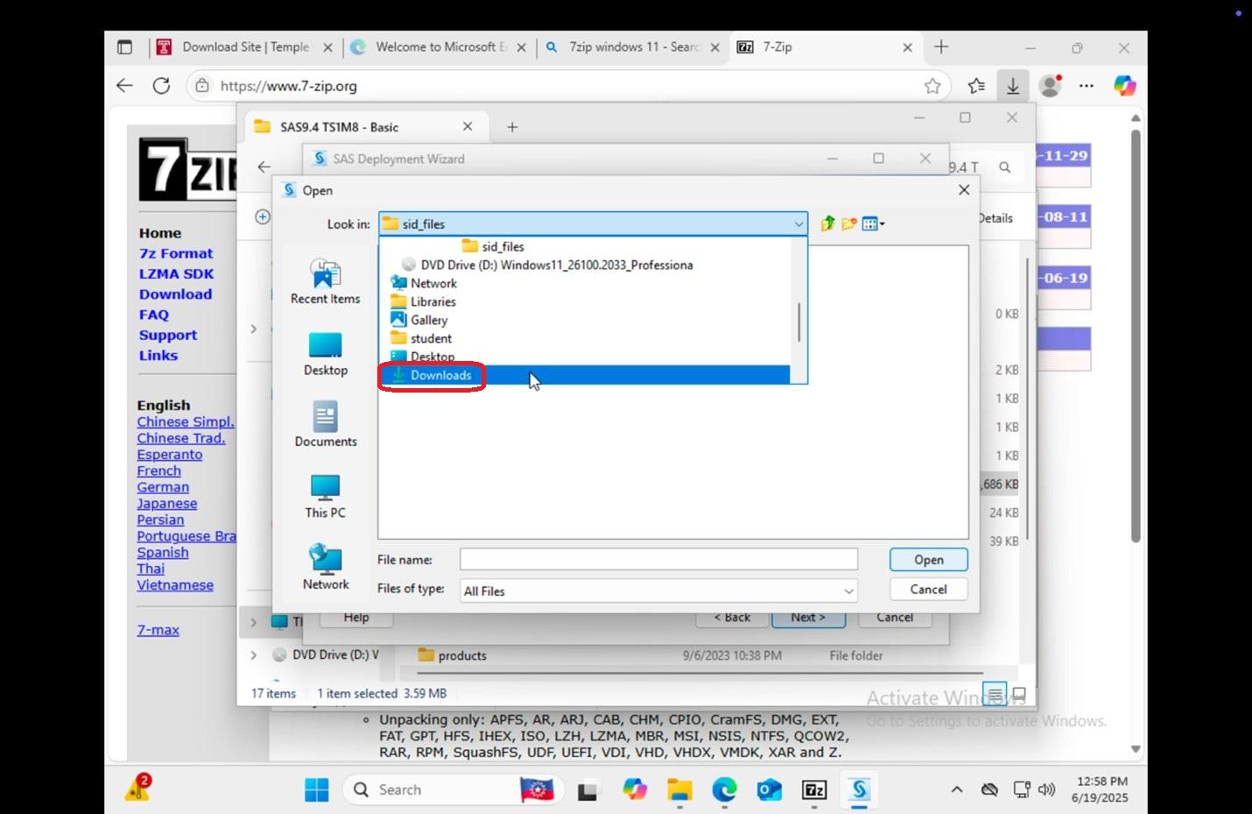1252x814 pixels.
Task: Open the Favorites list icon in Edge
Action: coord(976,86)
